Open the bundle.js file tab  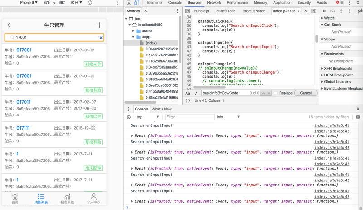coord(201,11)
